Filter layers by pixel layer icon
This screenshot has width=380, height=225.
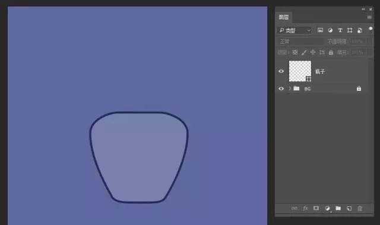pyautogui.click(x=320, y=30)
